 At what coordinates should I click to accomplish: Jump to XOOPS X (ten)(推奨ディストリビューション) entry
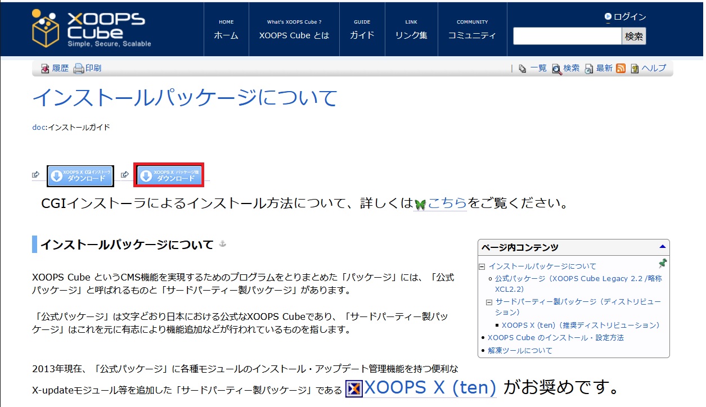point(581,325)
